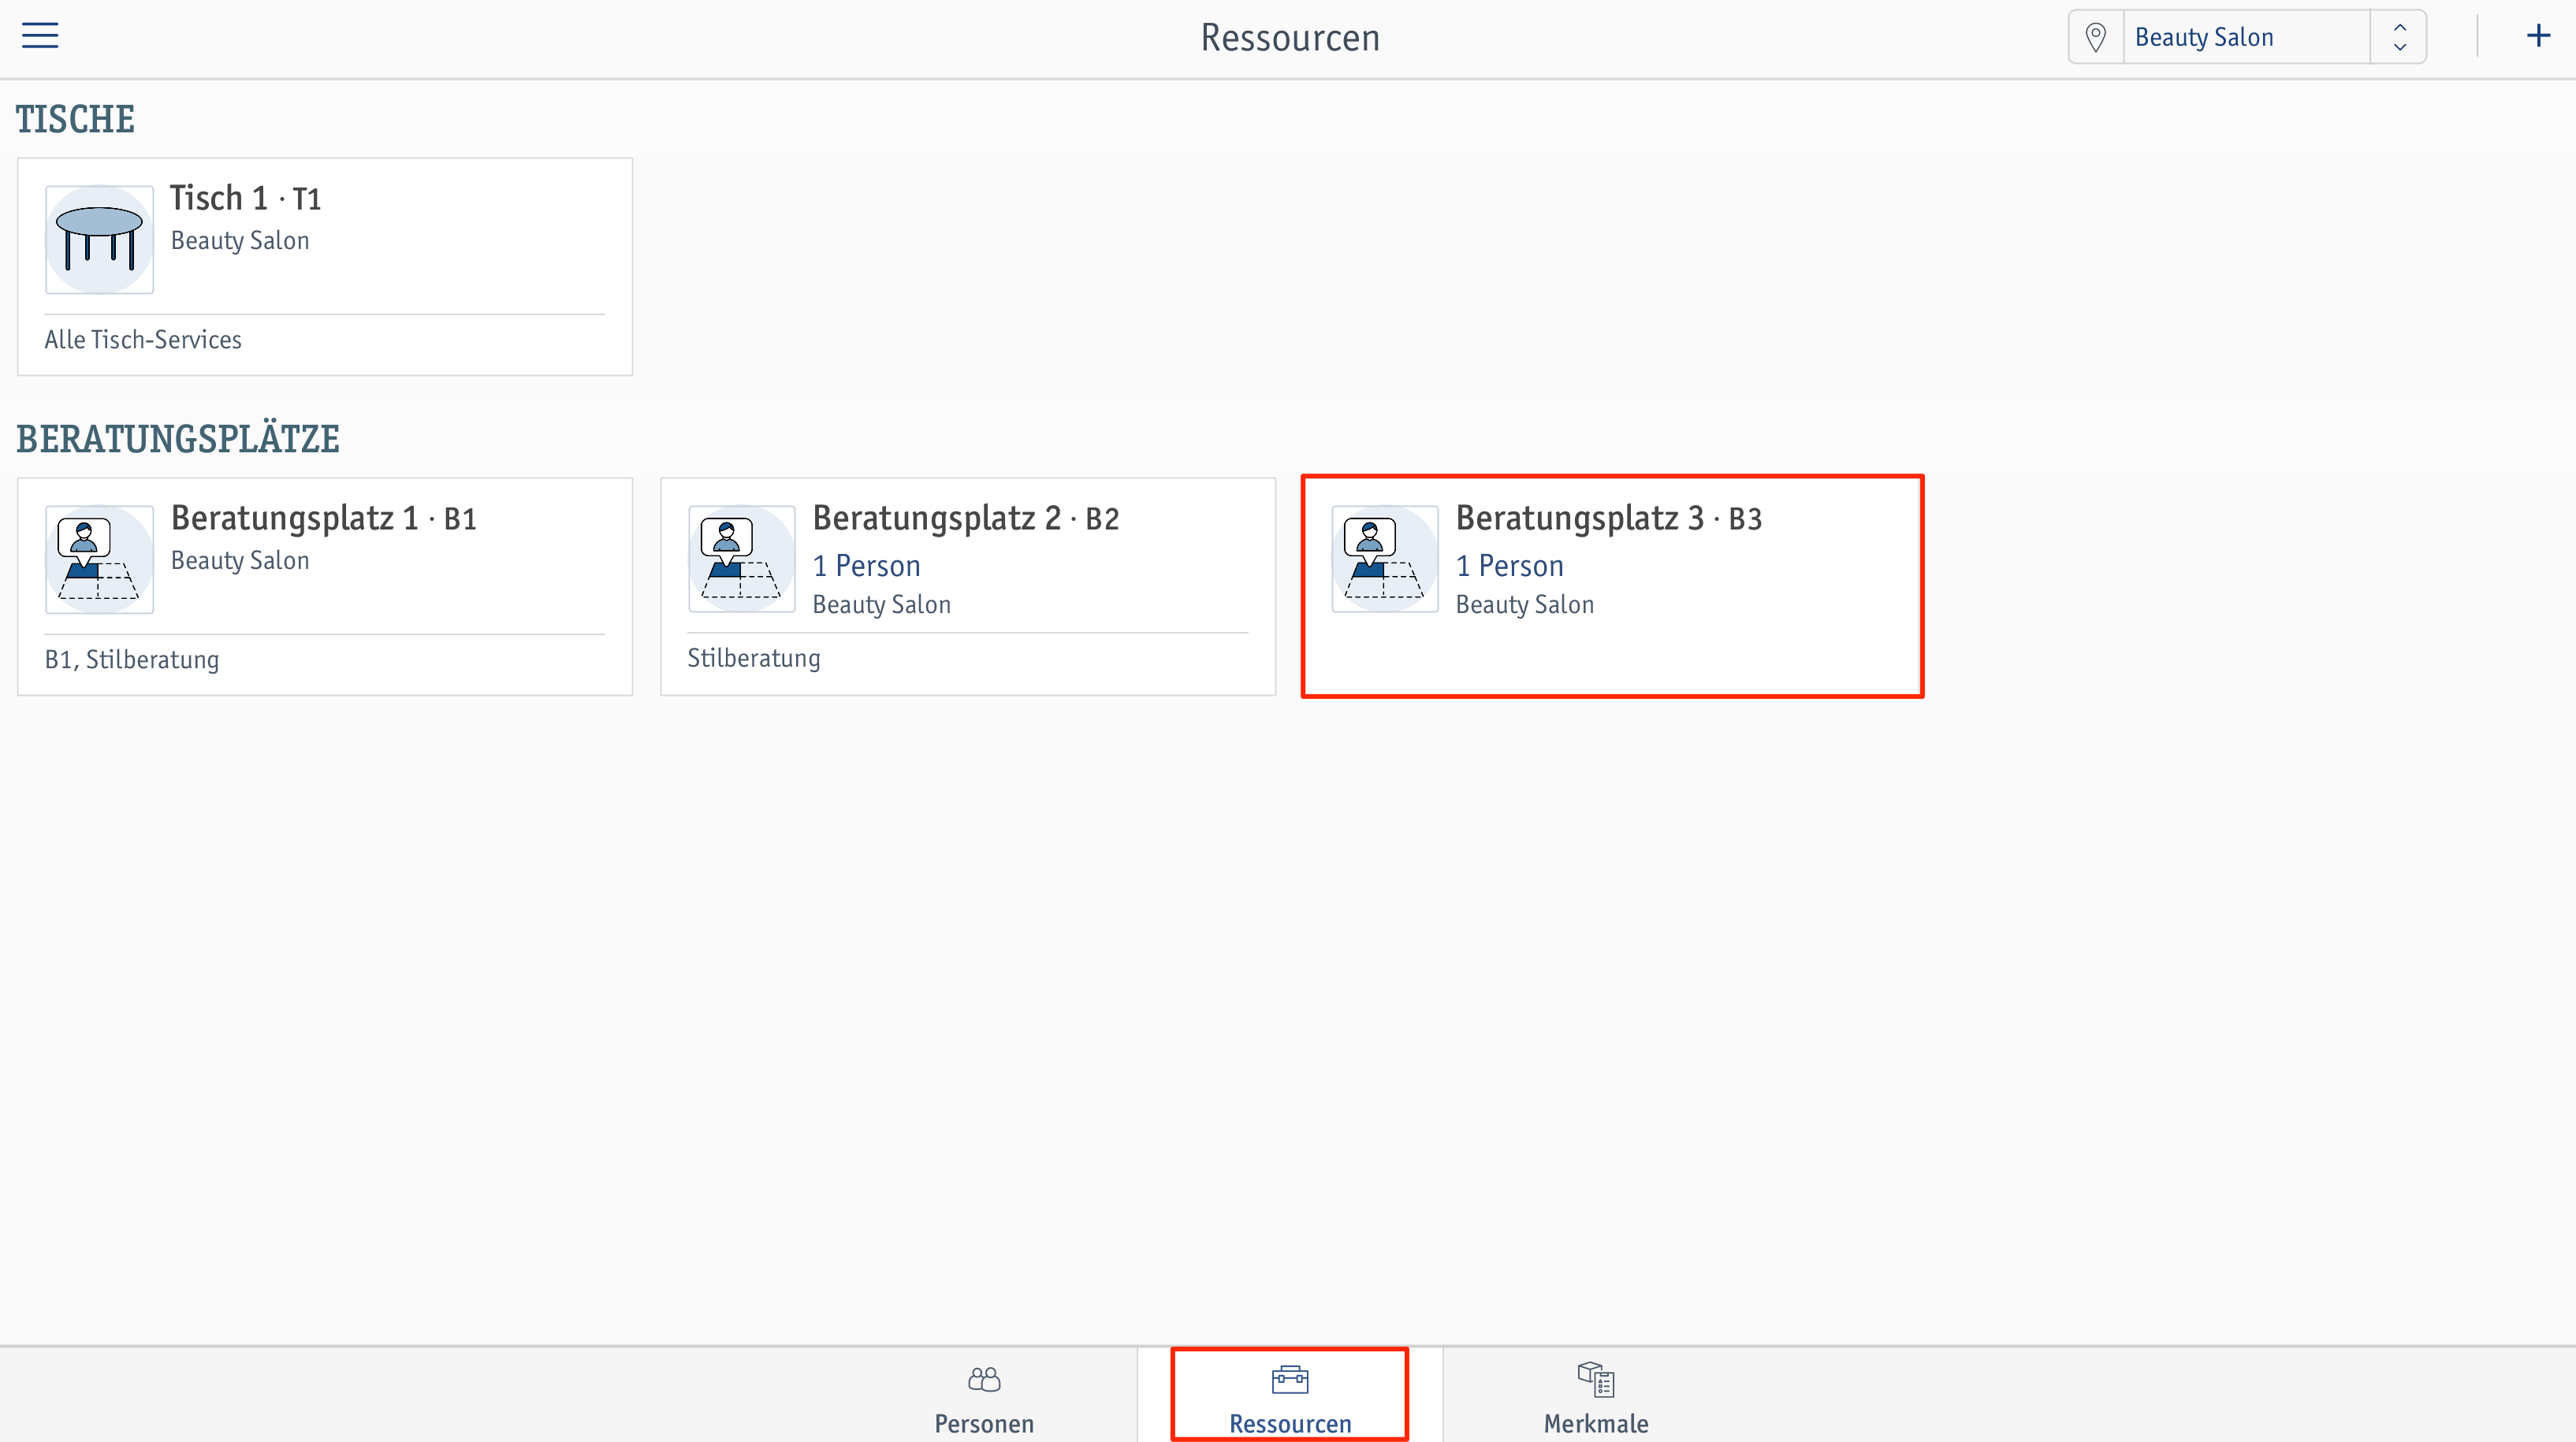2576x1442 pixels.
Task: Click '1 Person' link on Beratungsplatz 3
Action: click(1509, 566)
